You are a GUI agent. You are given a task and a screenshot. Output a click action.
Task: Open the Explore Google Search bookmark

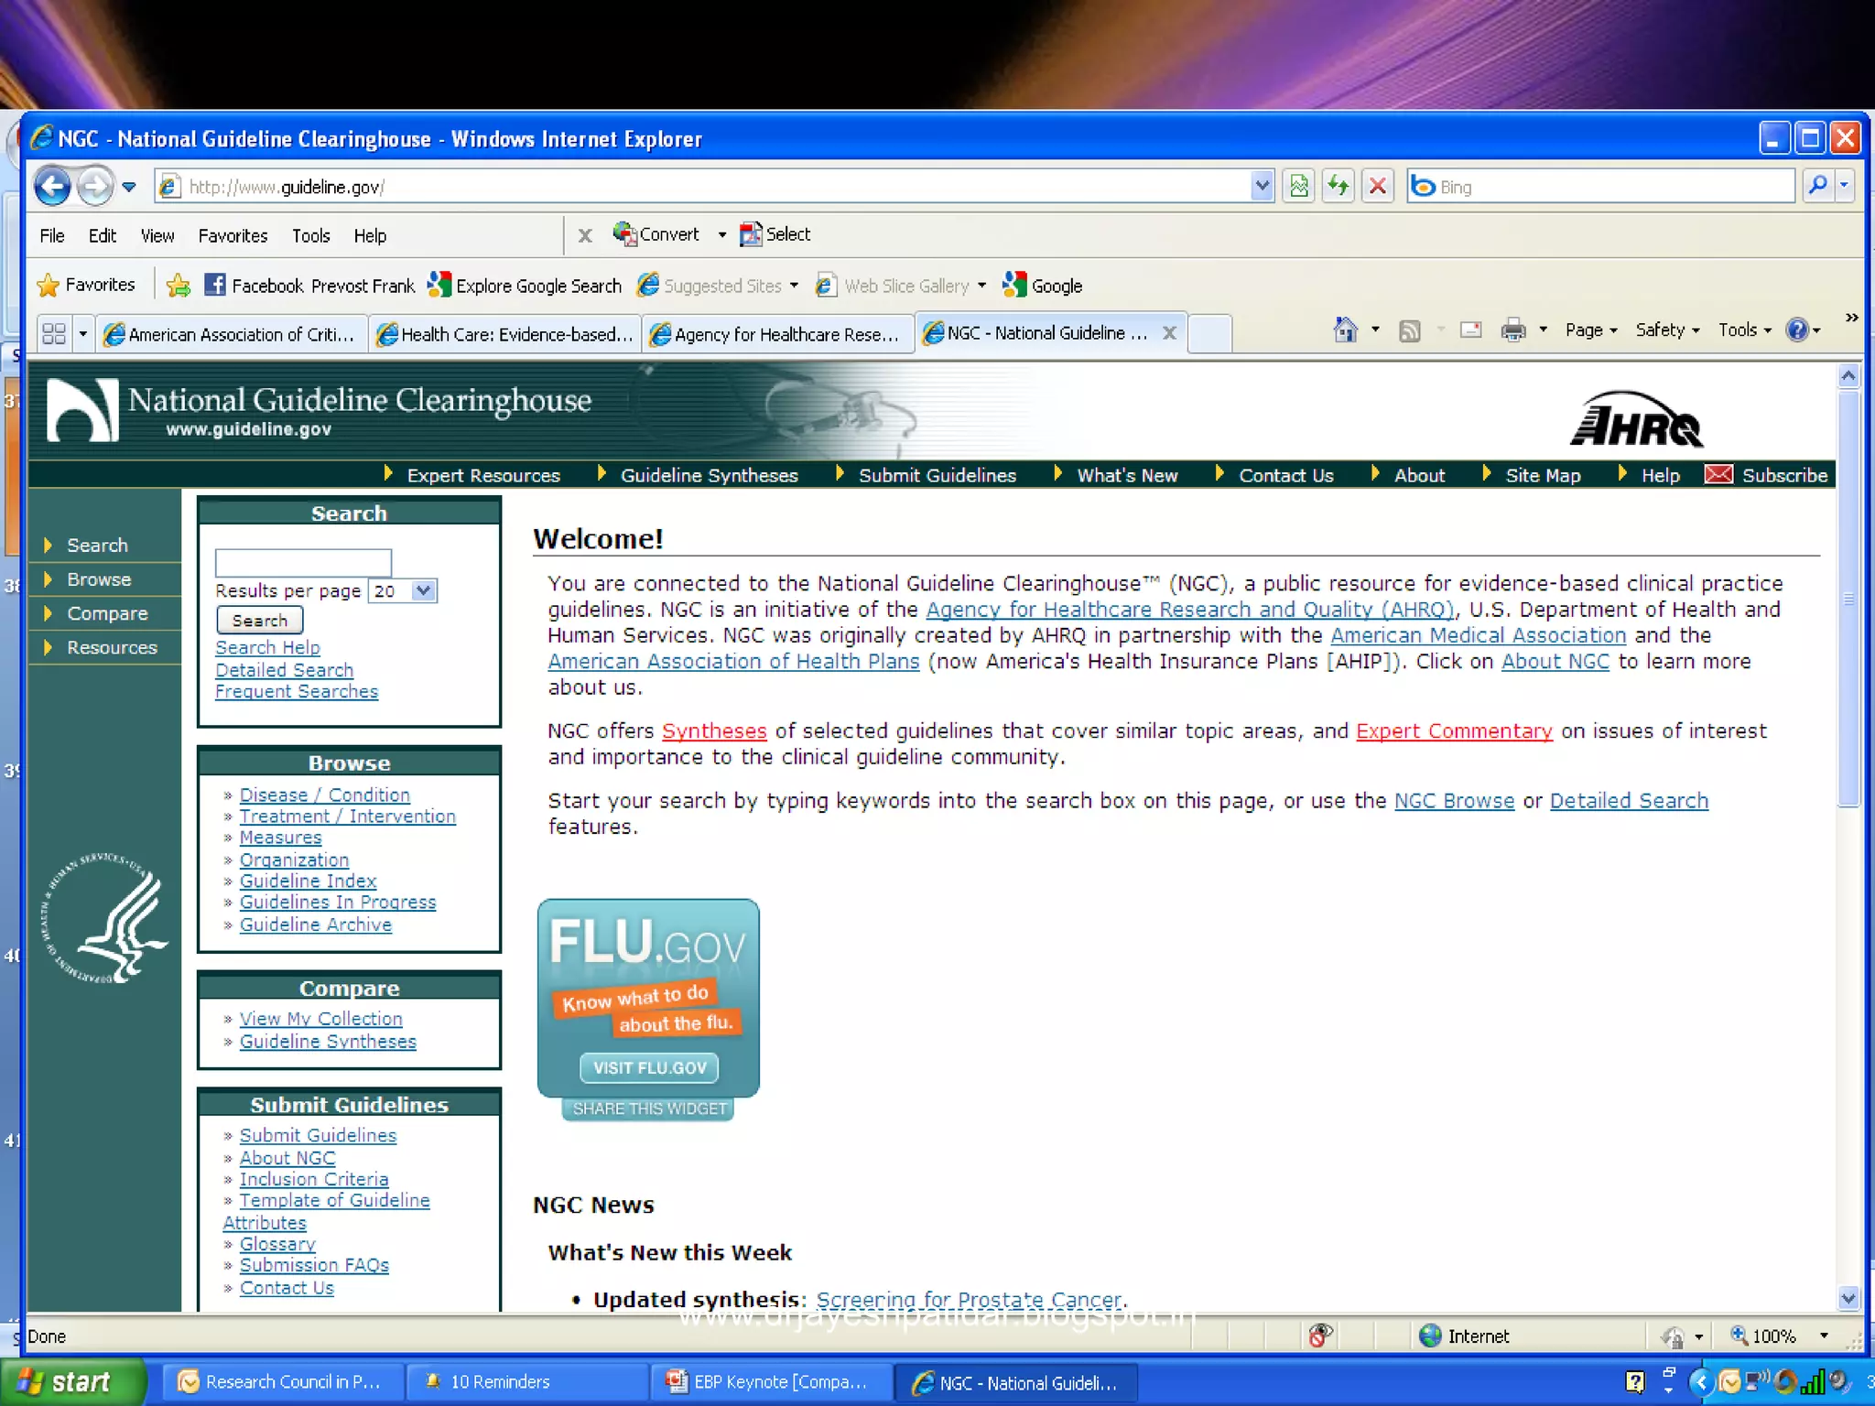point(525,286)
